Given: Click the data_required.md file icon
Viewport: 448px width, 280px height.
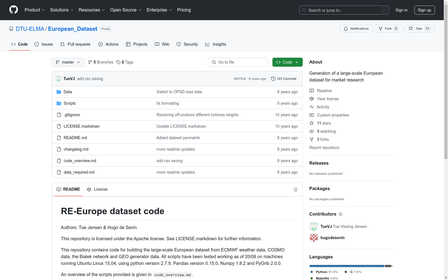Looking at the screenshot, I should click(x=59, y=172).
